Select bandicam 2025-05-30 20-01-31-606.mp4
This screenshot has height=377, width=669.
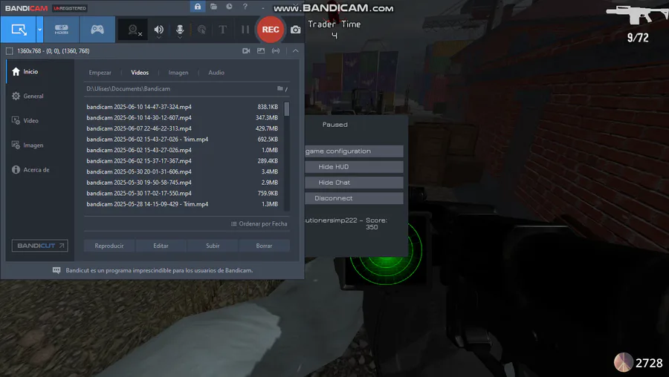[x=184, y=171]
